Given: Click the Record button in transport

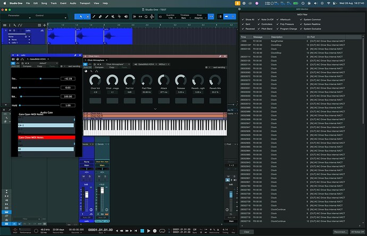Looking at the screenshot, I should point(155,231).
